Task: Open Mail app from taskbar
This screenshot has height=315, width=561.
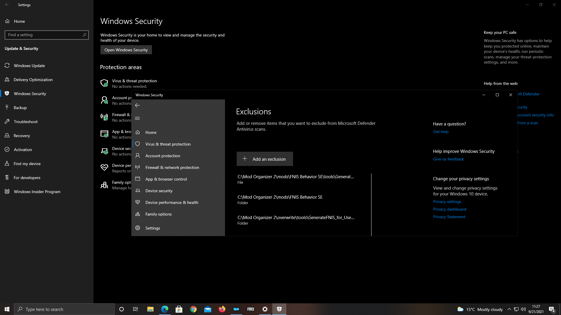Action: (207, 309)
